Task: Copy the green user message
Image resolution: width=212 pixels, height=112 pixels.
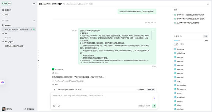Action: (73, 31)
